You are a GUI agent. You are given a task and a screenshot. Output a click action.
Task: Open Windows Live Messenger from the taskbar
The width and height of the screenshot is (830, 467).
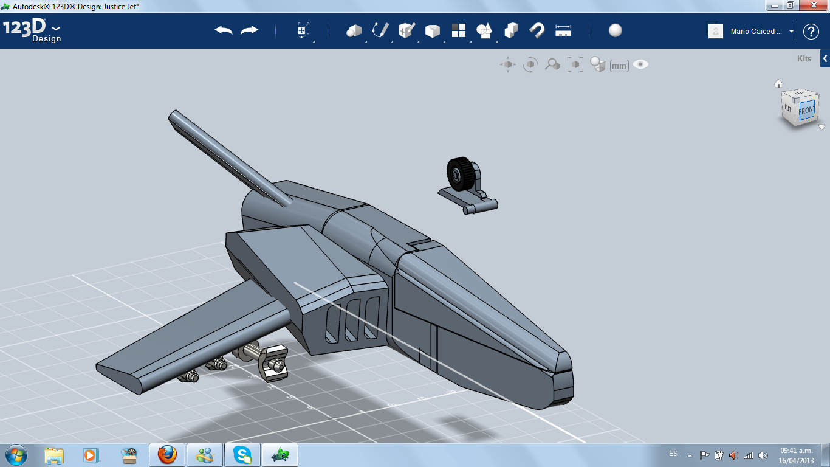205,455
